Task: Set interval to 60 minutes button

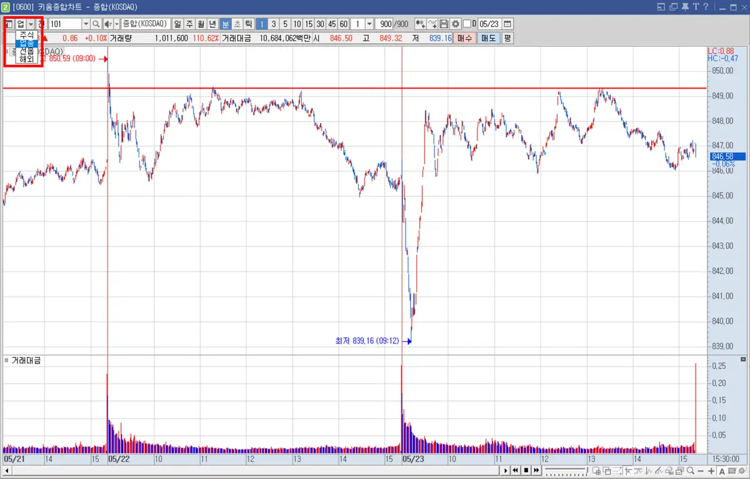Action: point(343,24)
